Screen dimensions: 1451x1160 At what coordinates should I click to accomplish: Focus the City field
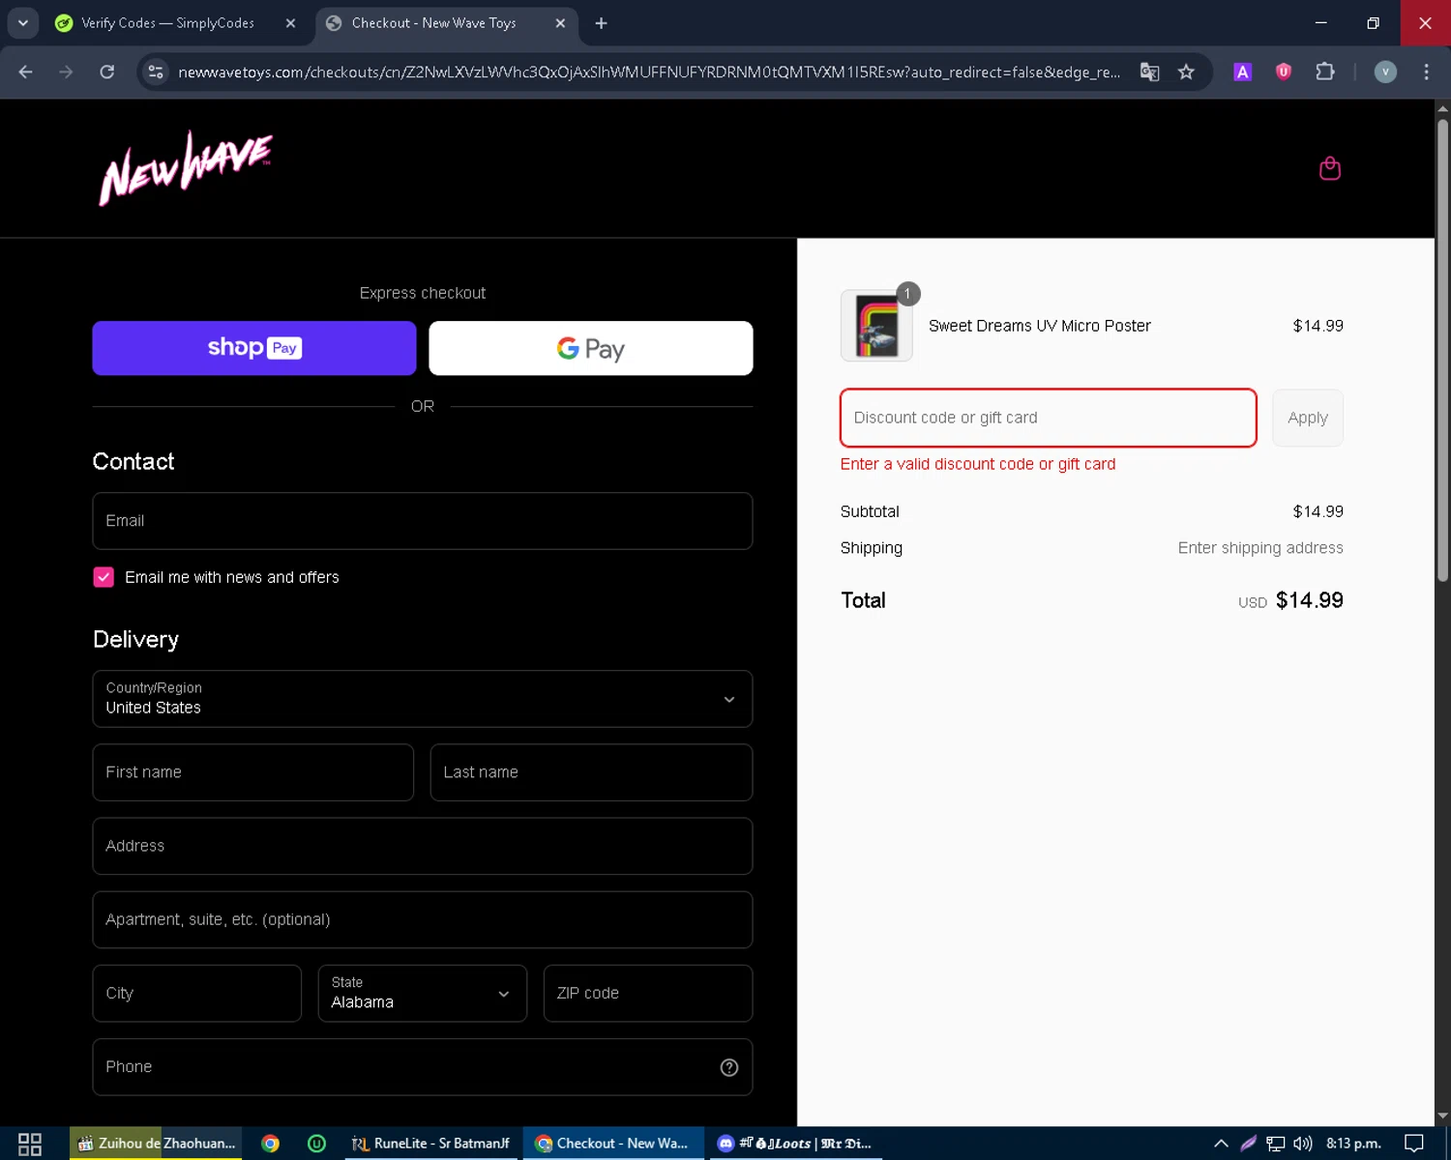pyautogui.click(x=197, y=994)
